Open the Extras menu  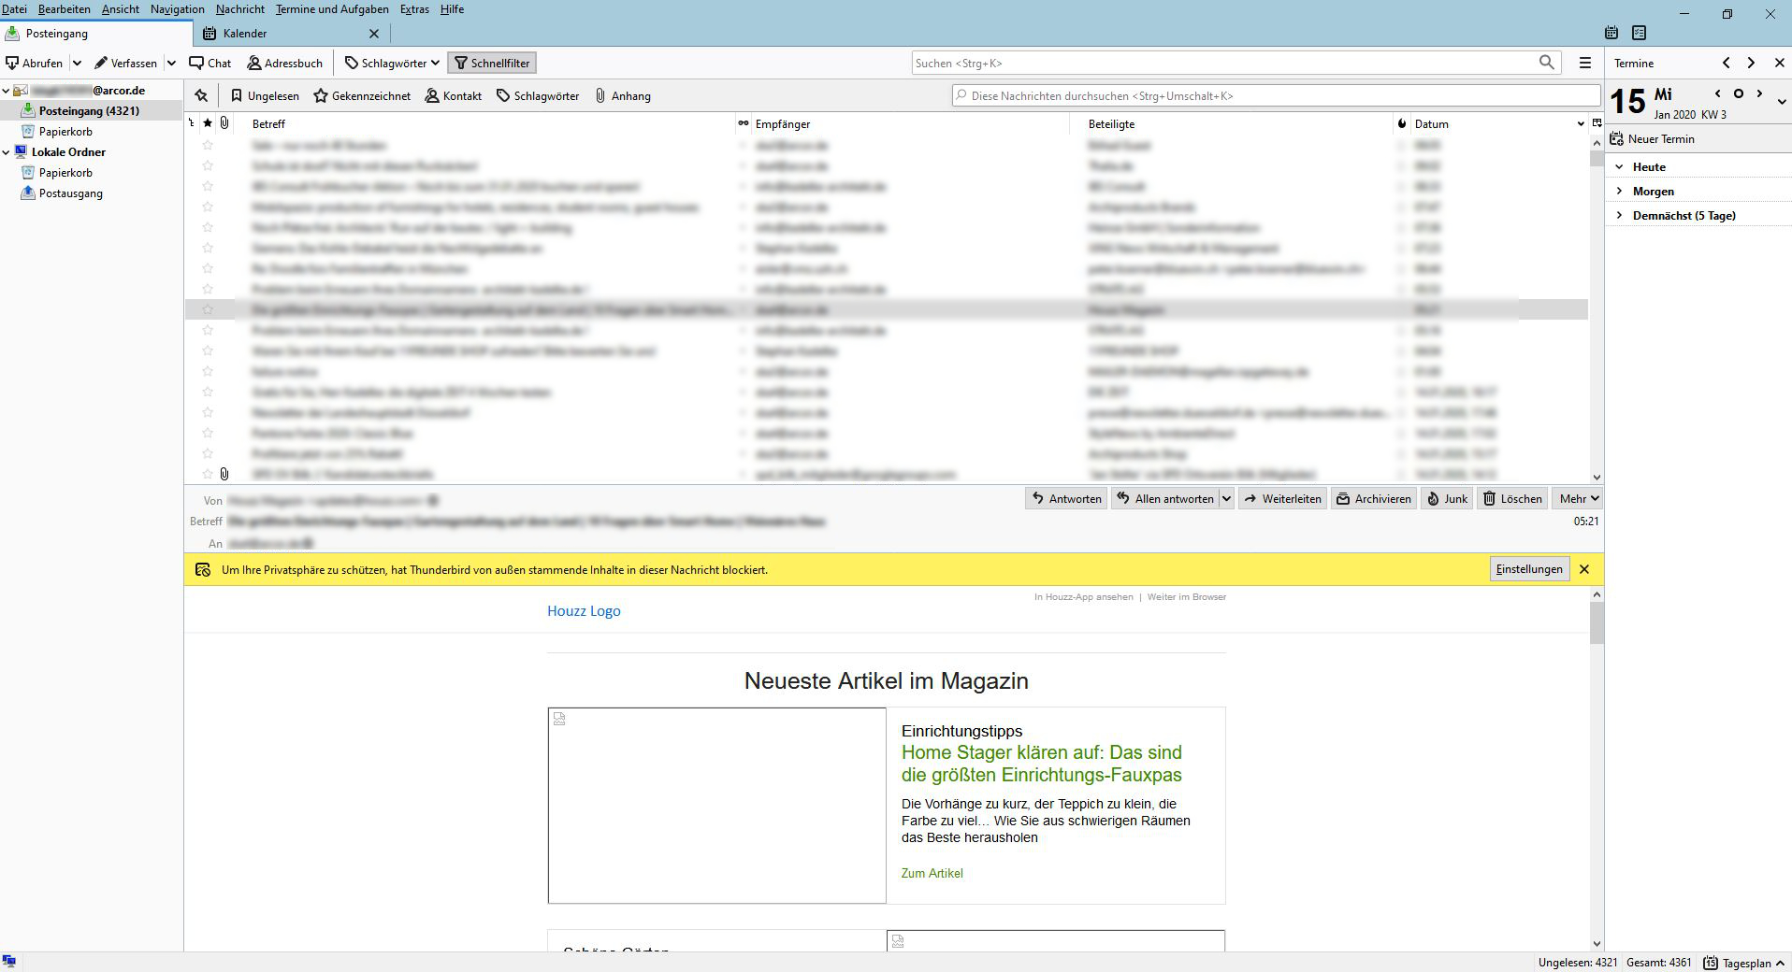414,9
